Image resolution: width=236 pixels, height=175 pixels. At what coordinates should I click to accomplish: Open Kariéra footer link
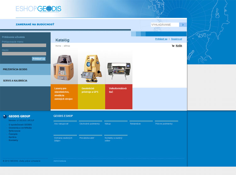[13, 137]
